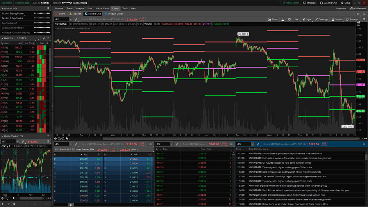Viewport: 368px width, 207px height.
Task: Click pointer tool icon below main chart
Action: tap(67, 139)
